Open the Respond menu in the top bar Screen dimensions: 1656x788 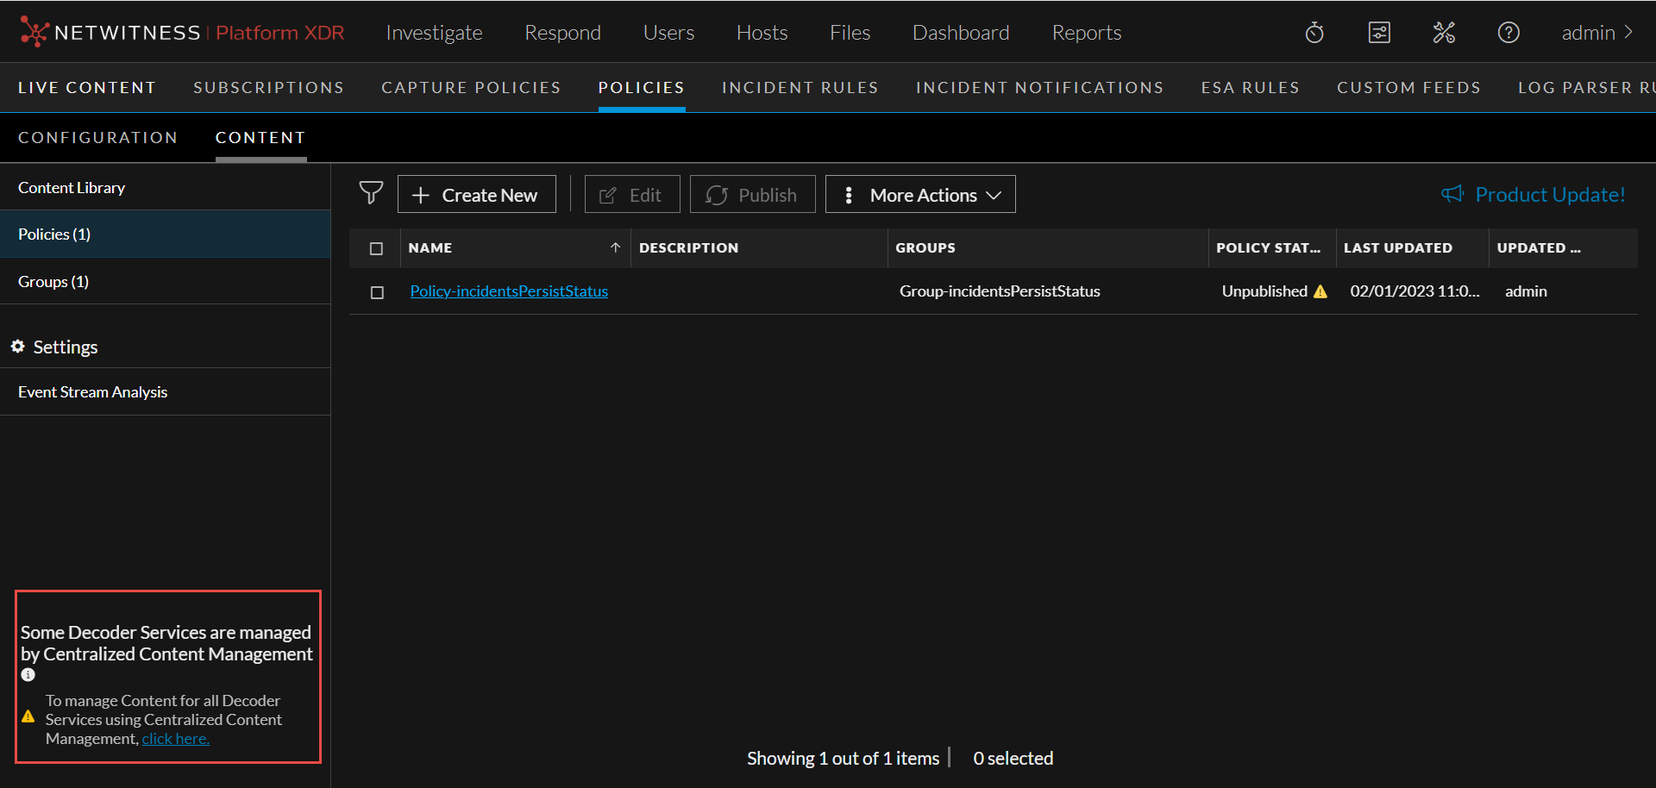click(x=562, y=32)
